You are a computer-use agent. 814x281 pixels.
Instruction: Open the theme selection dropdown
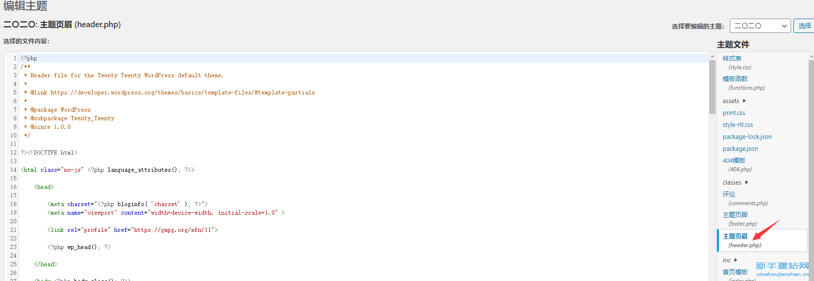[x=760, y=26]
